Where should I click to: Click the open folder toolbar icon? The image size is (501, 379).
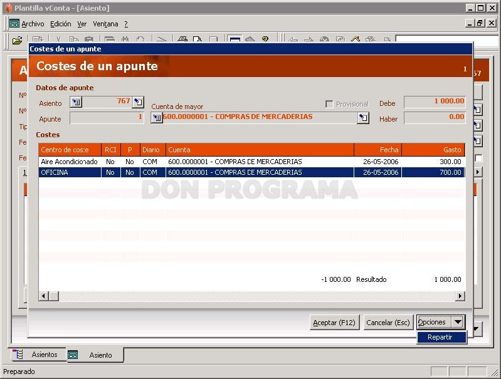click(x=17, y=41)
